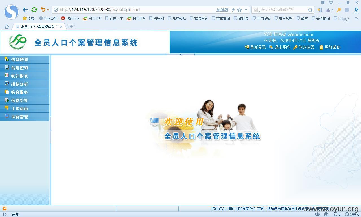Expand address bar dropdown arrow
Screen dimensions: 361x217
pos(246,10)
